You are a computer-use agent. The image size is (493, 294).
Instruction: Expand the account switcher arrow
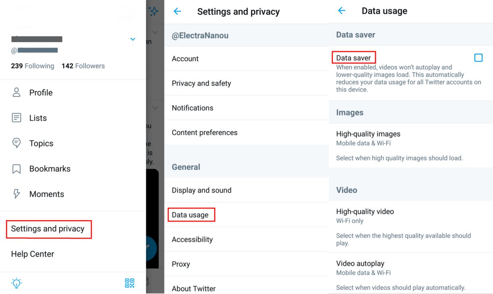(x=133, y=39)
